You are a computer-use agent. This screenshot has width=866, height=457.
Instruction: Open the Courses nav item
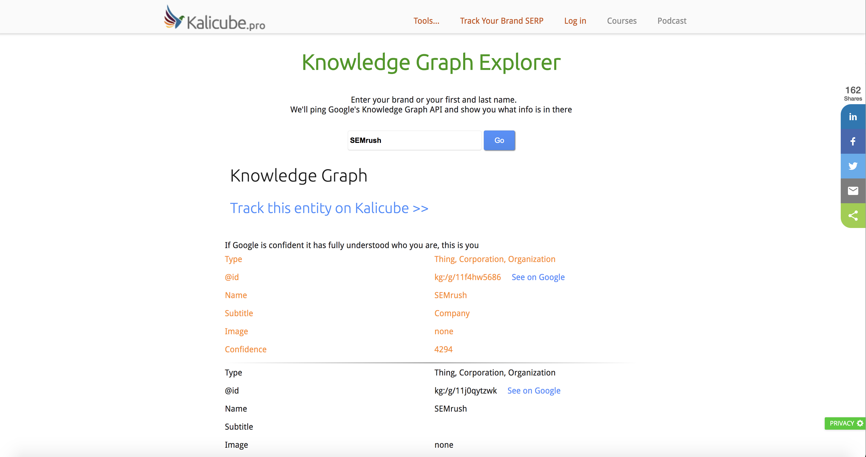[622, 21]
